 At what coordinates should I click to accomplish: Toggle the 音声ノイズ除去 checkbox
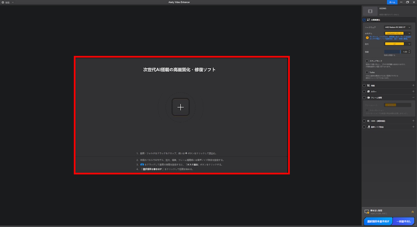click(x=364, y=127)
